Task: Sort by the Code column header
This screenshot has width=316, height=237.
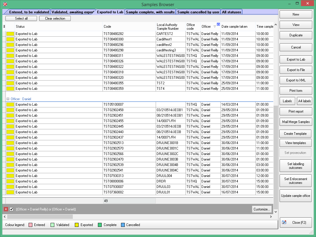Action: 129,27
